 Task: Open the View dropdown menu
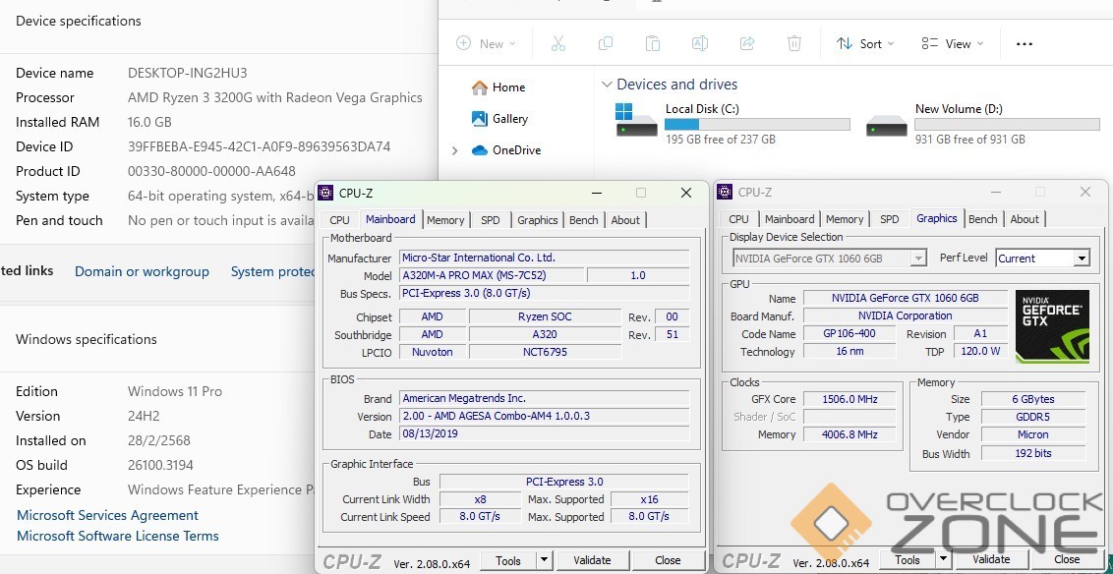pos(950,43)
